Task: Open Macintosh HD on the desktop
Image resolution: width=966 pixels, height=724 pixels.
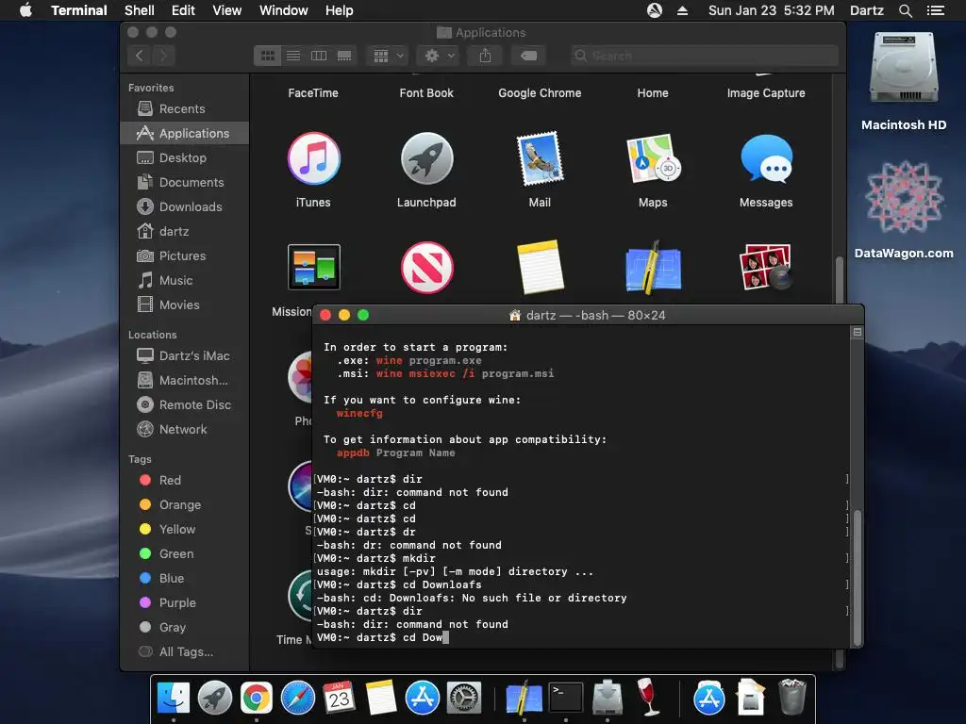Action: (x=904, y=68)
